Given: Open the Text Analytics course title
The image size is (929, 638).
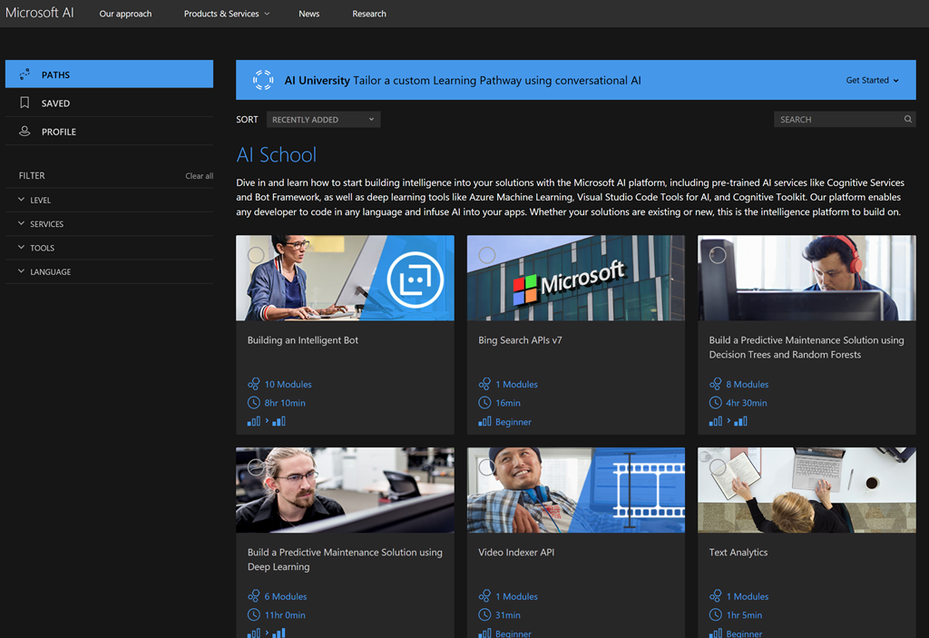Looking at the screenshot, I should [x=738, y=552].
